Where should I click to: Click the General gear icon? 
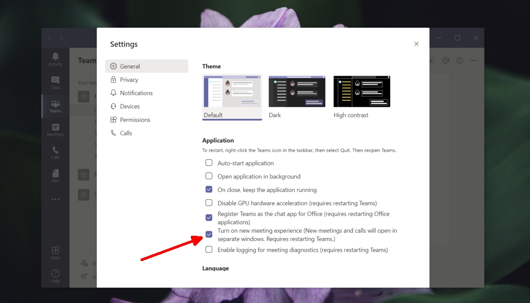pos(113,66)
